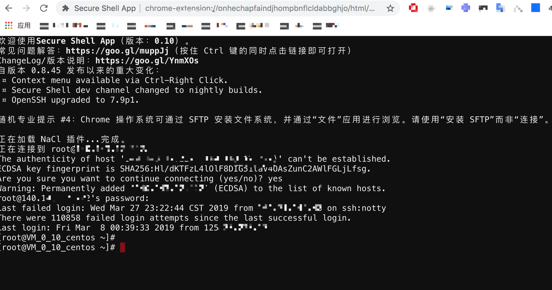Click the '110858 failed login attempts' line
The height and width of the screenshot is (290, 552).
coord(175,218)
